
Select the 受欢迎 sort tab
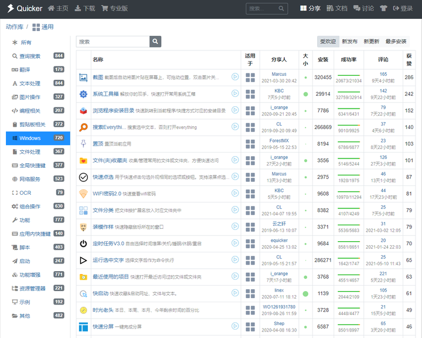tap(328, 42)
